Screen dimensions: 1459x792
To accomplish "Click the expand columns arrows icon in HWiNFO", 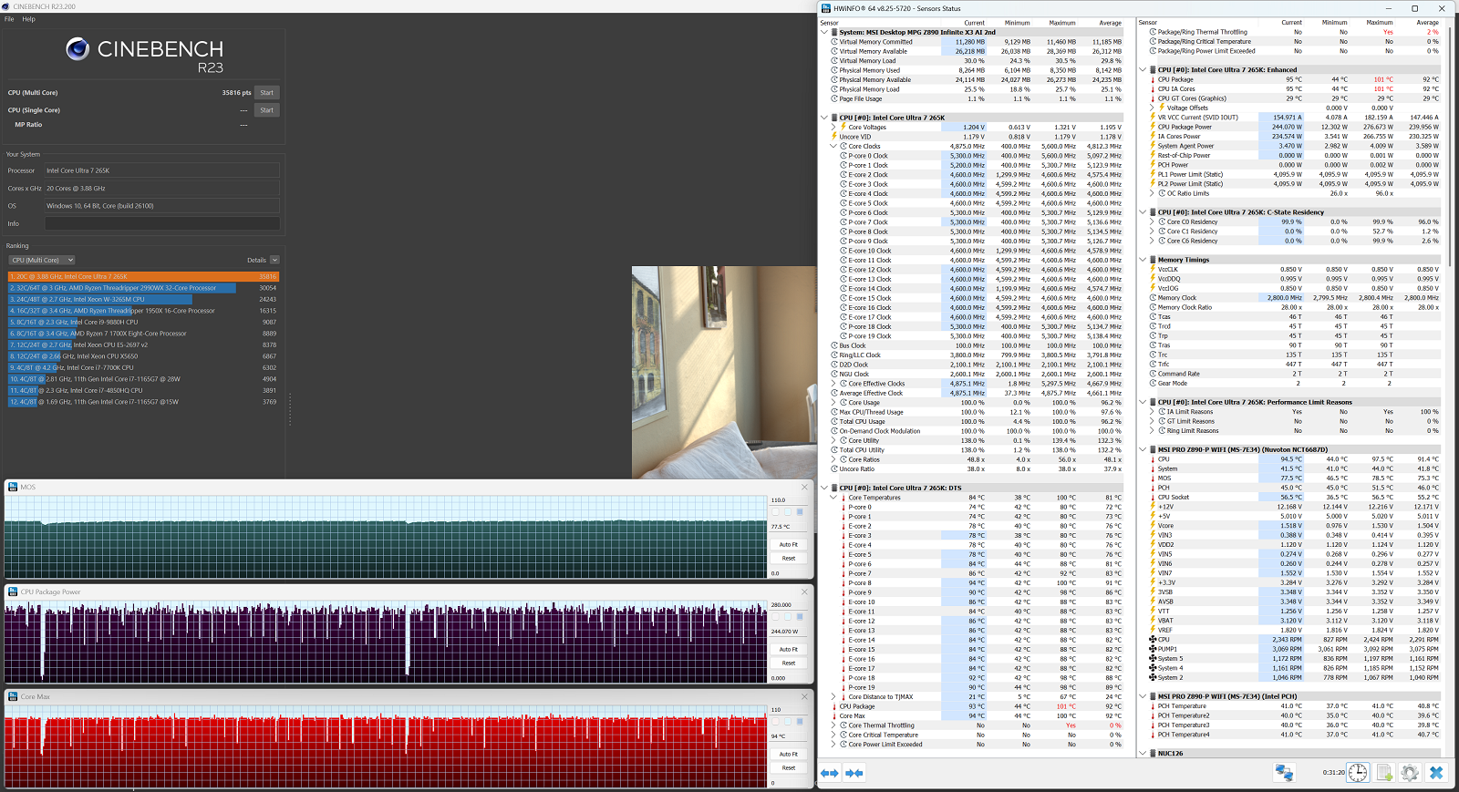I will pos(830,773).
